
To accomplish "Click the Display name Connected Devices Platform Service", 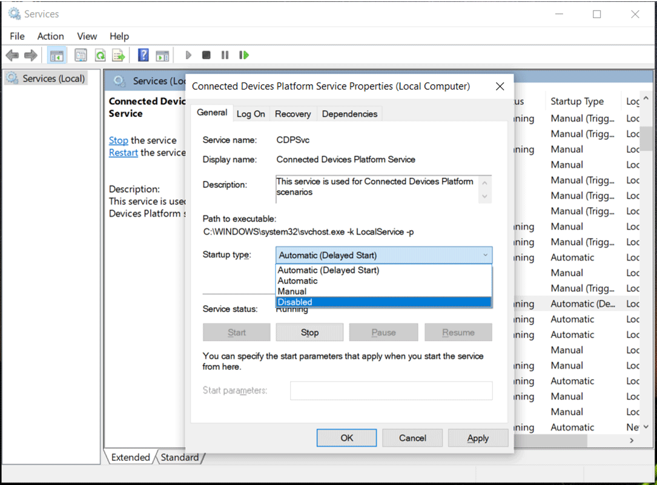I will pyautogui.click(x=346, y=159).
